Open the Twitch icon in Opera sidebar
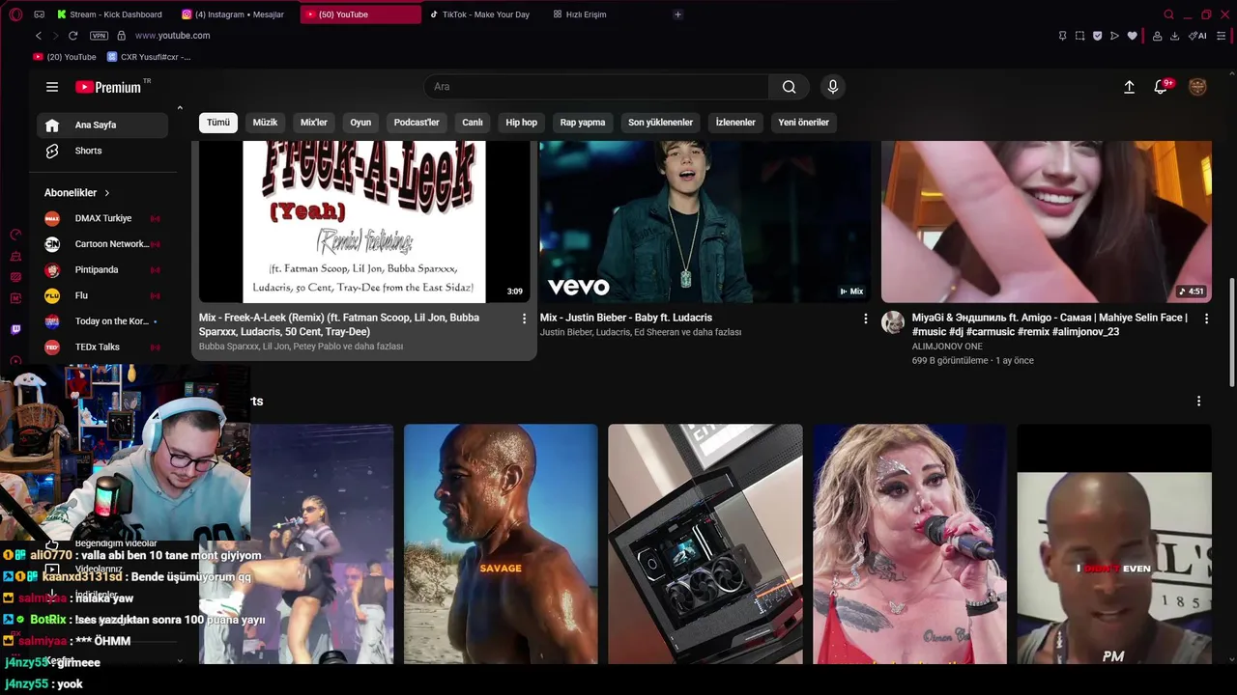 15,329
